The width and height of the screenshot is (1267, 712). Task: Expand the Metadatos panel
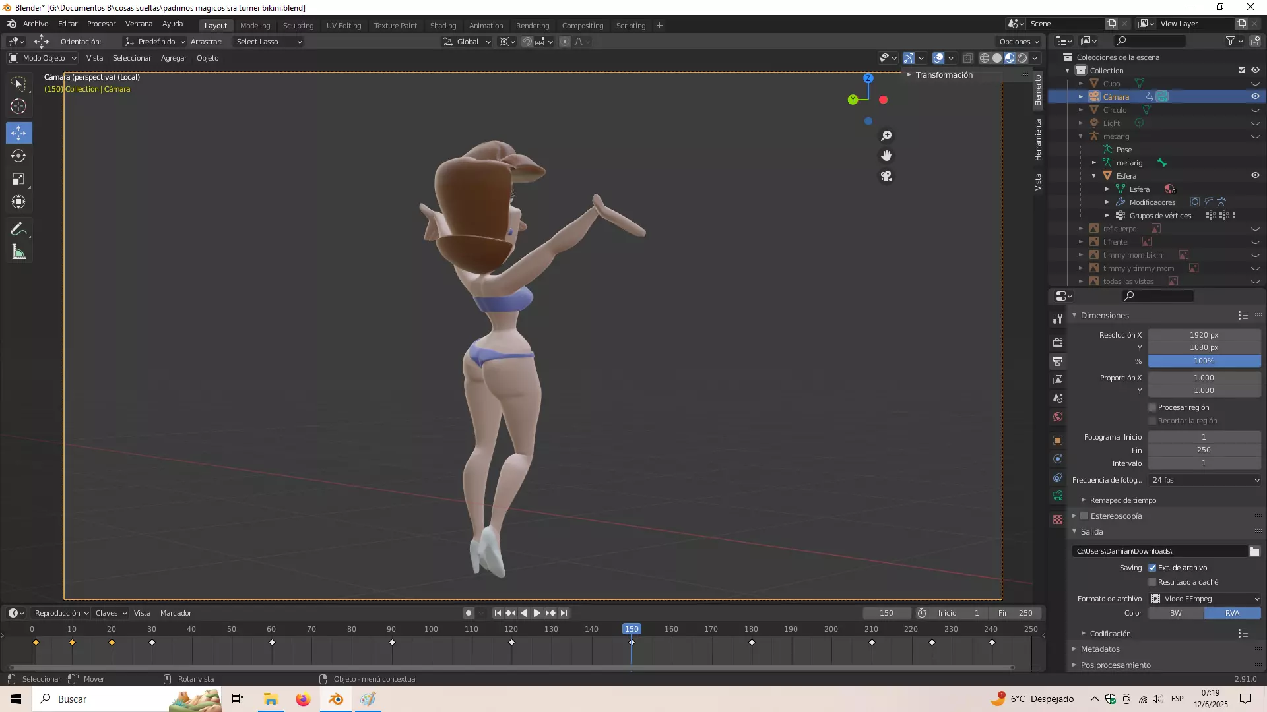[1100, 649]
